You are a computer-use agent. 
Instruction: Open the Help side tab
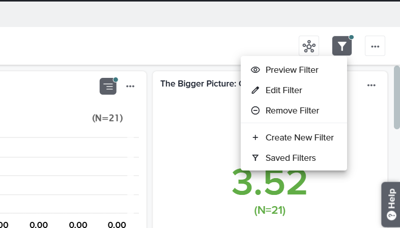click(x=391, y=204)
